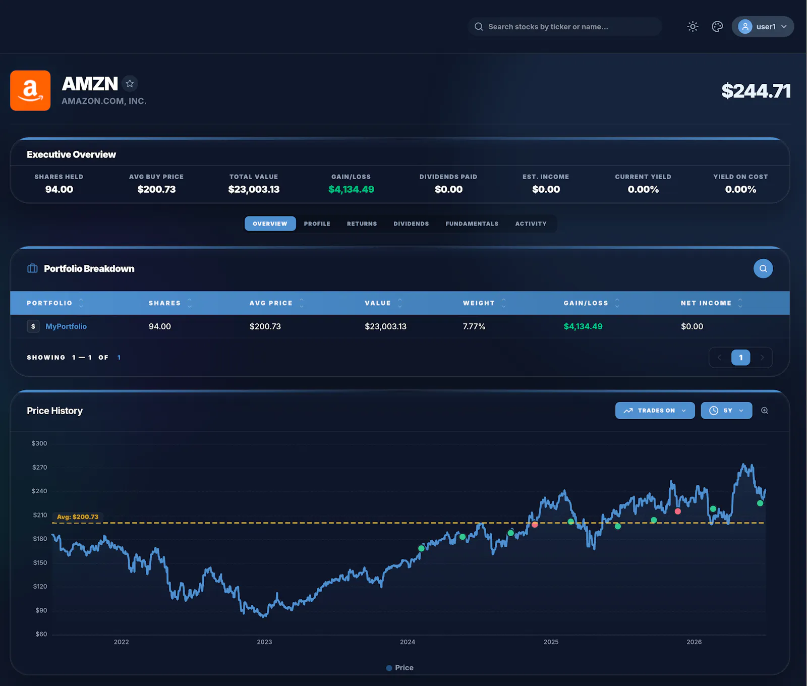Viewport: 807px width, 686px height.
Task: Open the user1 account dropdown
Action: (x=763, y=27)
